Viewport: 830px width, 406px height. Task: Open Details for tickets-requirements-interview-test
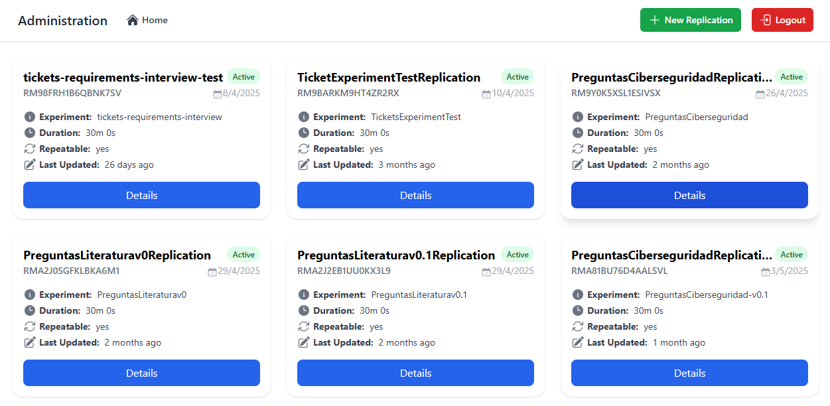click(141, 195)
